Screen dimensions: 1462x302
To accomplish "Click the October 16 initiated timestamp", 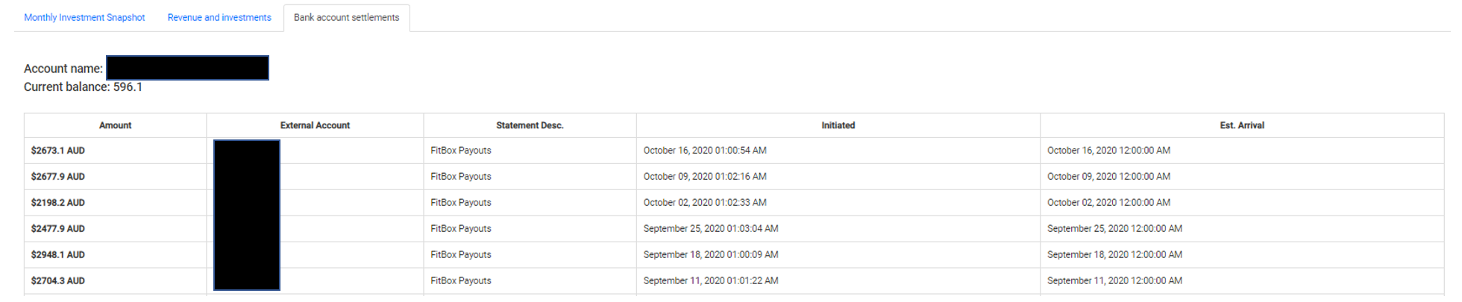I will [705, 151].
